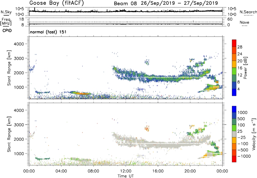The height and width of the screenshot is (178, 257).
Task: Click the 'Slant Range [km]' label of the power panel
Action: [x=9, y=68]
